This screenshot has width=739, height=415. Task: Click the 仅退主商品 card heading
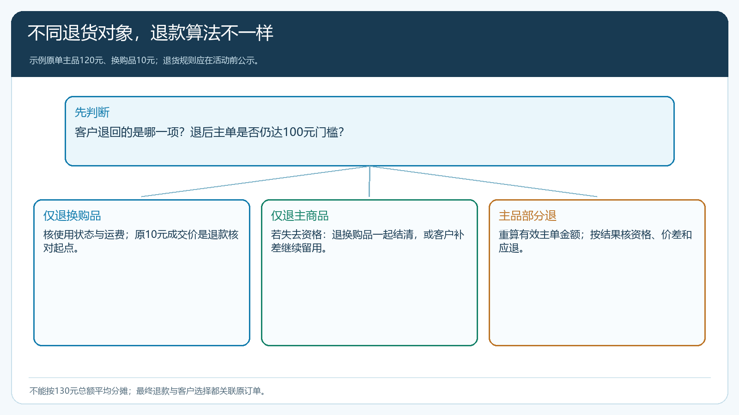[300, 215]
